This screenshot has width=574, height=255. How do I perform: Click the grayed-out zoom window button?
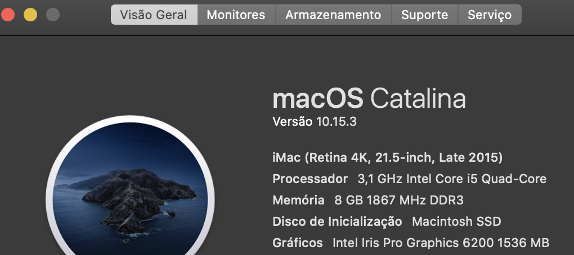click(x=53, y=15)
